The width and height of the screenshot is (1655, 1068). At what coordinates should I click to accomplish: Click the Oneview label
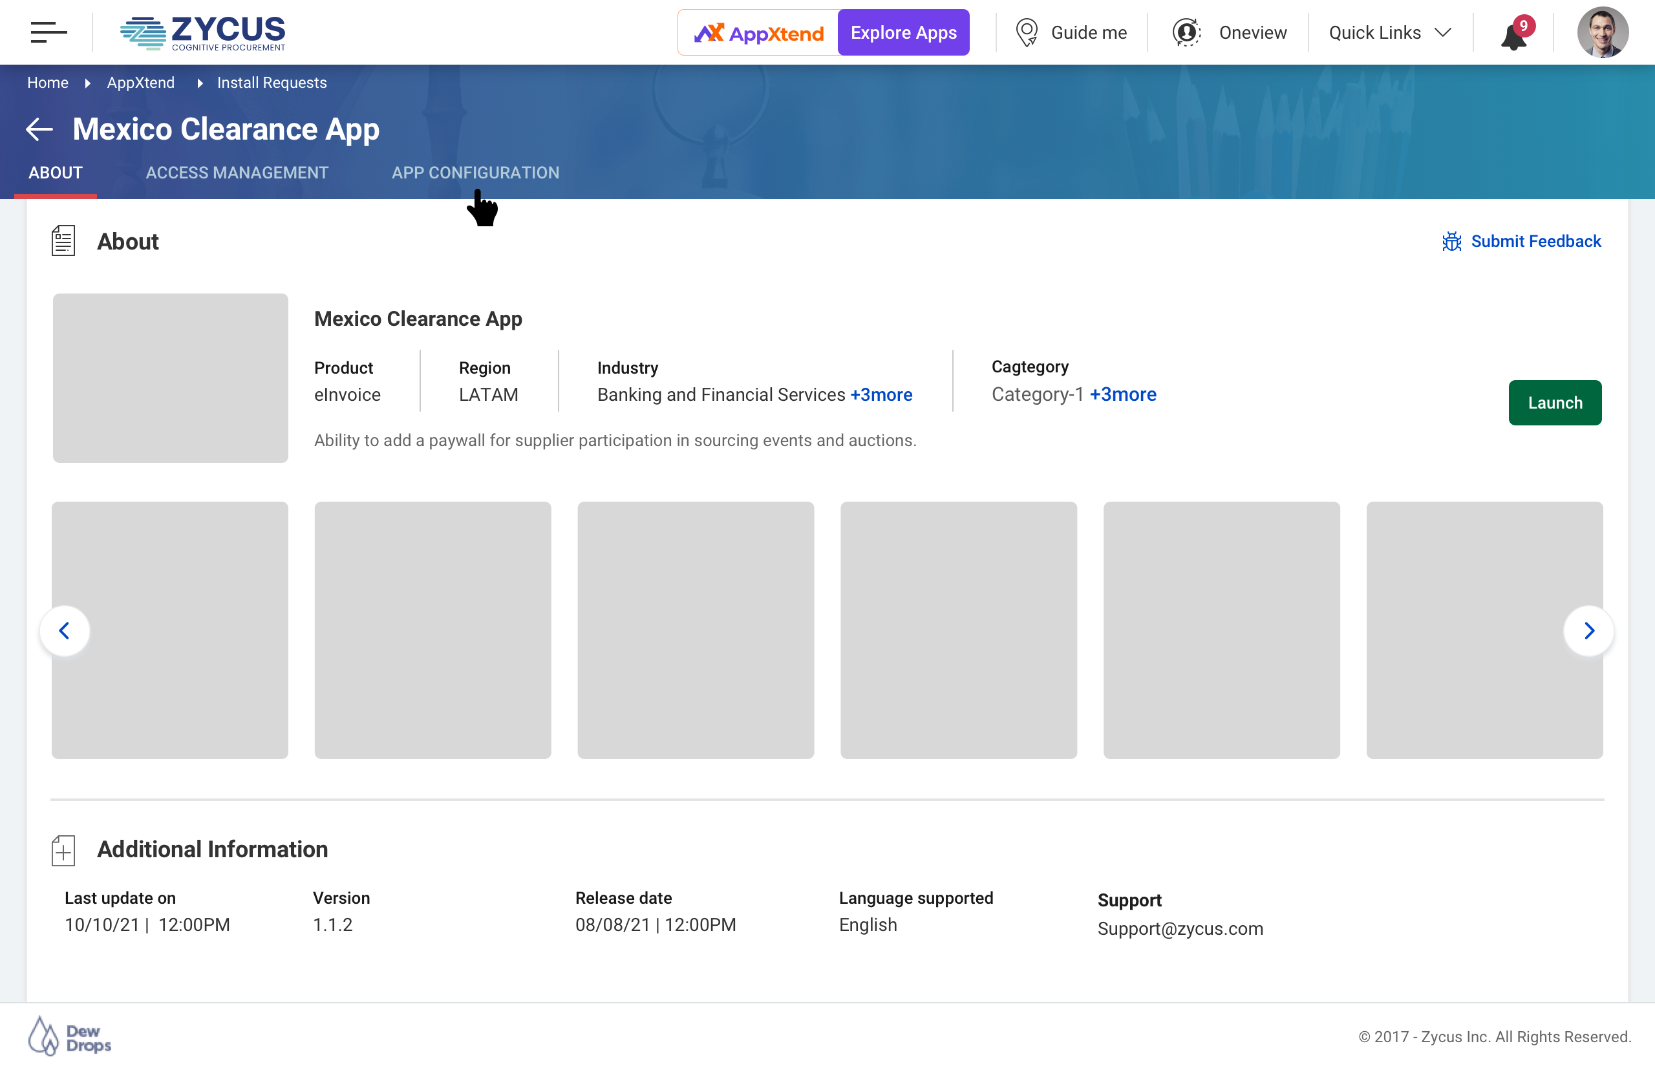click(x=1253, y=32)
